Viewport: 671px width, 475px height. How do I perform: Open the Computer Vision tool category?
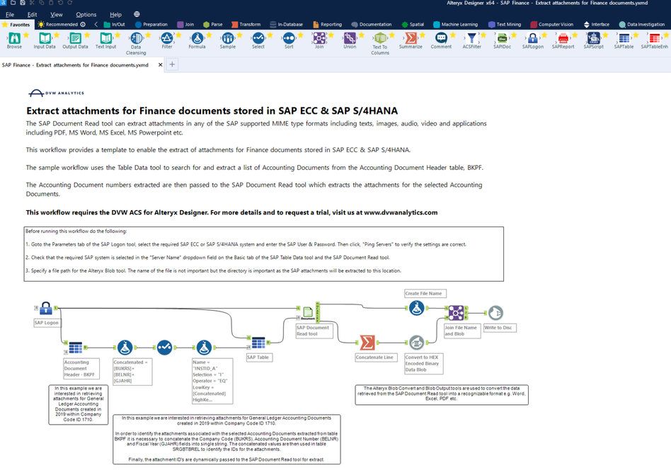(x=551, y=24)
